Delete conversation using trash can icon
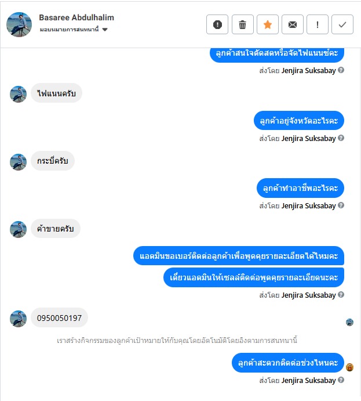 click(242, 24)
